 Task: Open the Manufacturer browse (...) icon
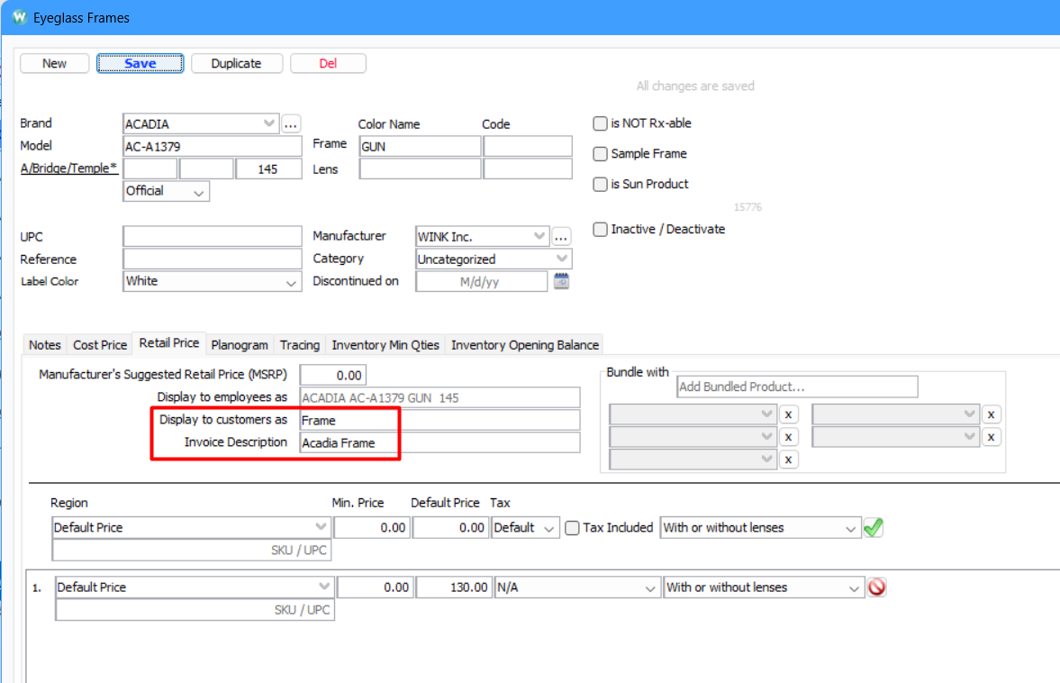[561, 236]
